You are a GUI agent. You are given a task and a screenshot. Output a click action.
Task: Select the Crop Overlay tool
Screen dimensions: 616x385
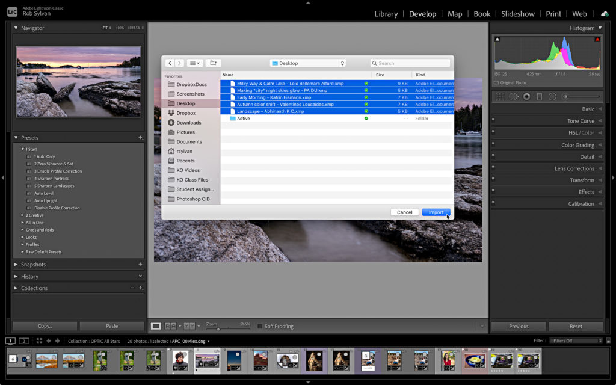[499, 96]
